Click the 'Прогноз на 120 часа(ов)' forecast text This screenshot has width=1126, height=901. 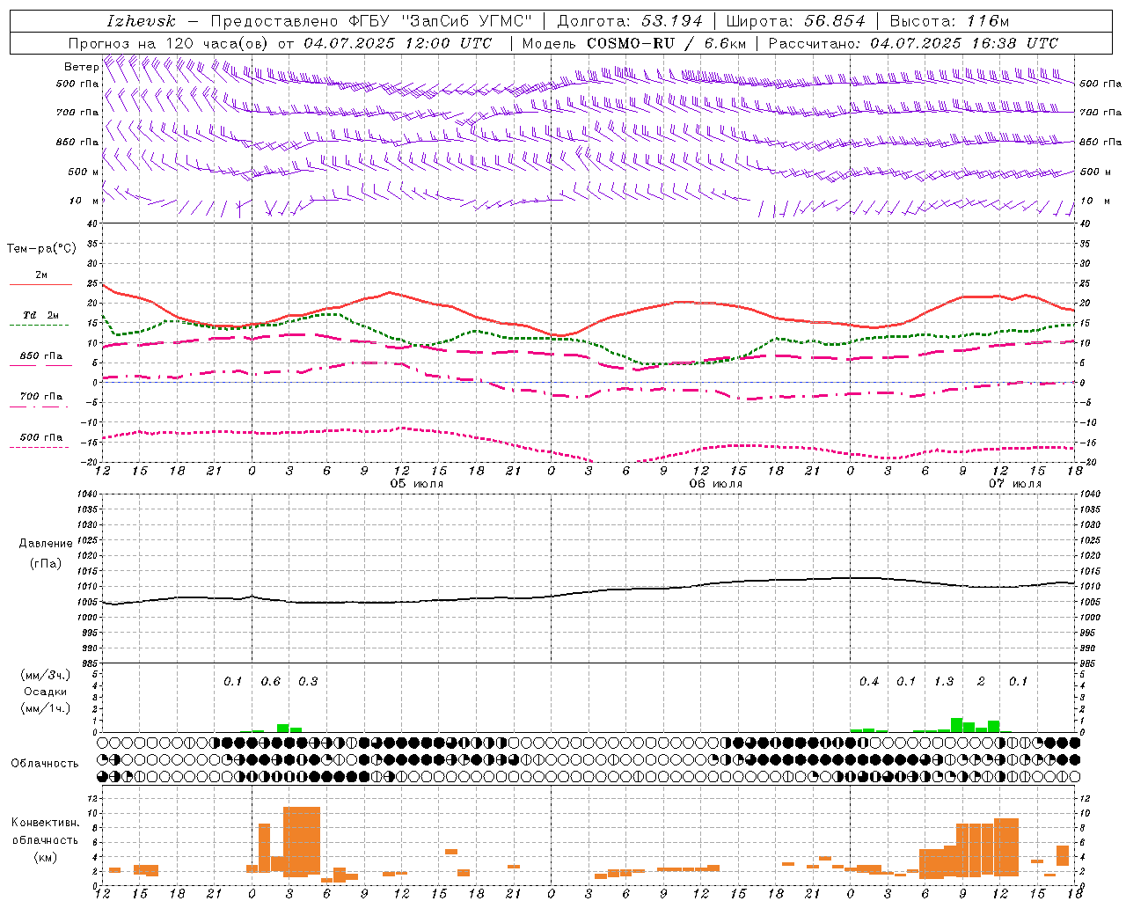pyautogui.click(x=170, y=43)
